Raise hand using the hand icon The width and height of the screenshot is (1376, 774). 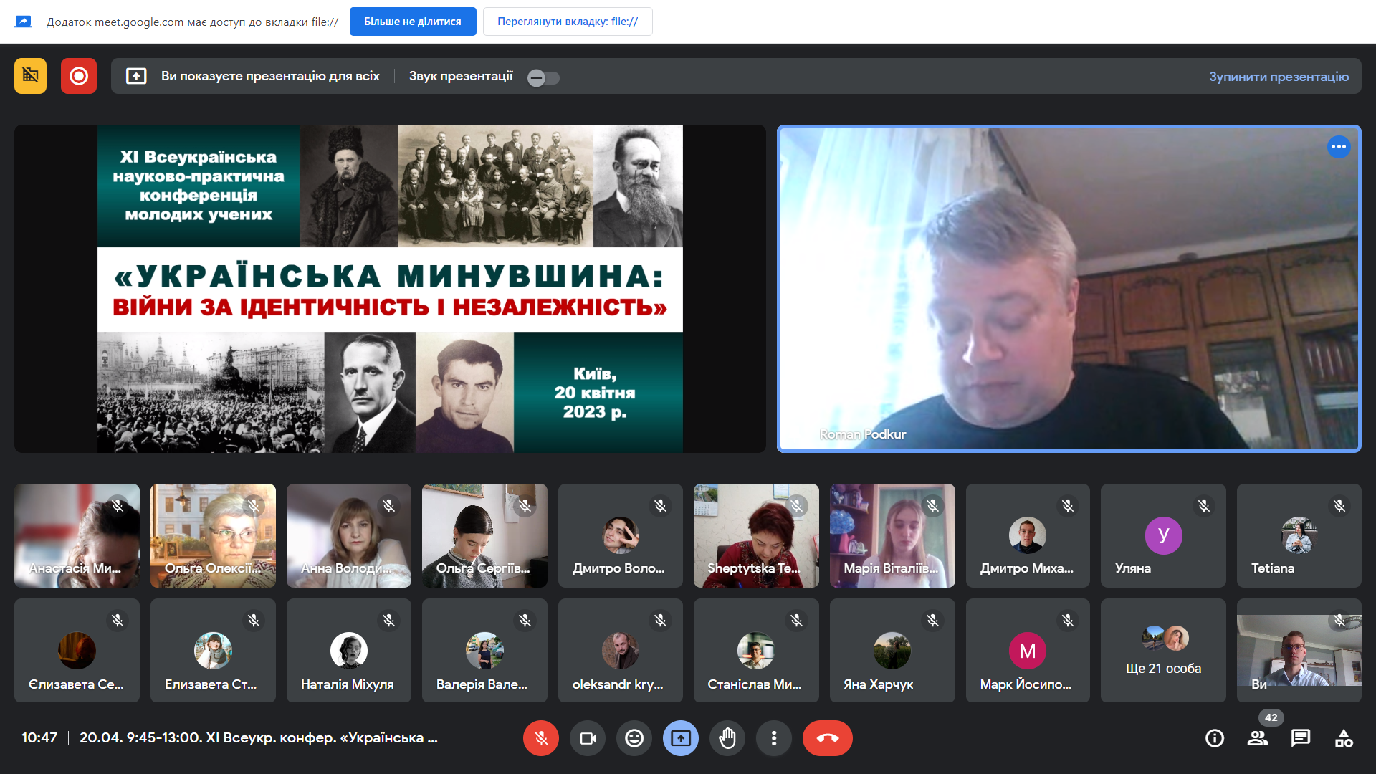pos(727,738)
